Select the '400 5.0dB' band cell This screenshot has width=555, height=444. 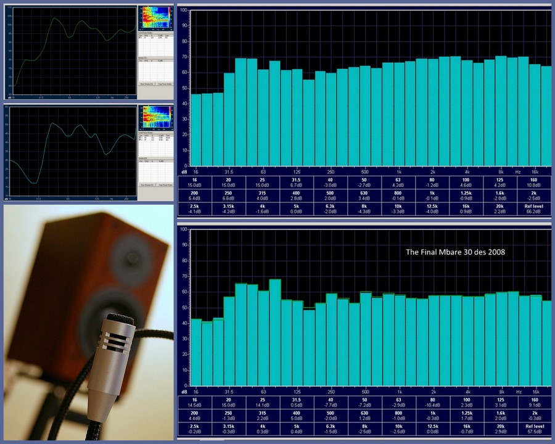296,416
